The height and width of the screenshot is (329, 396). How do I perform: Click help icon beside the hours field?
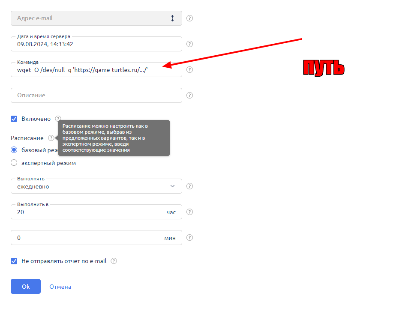tap(190, 212)
